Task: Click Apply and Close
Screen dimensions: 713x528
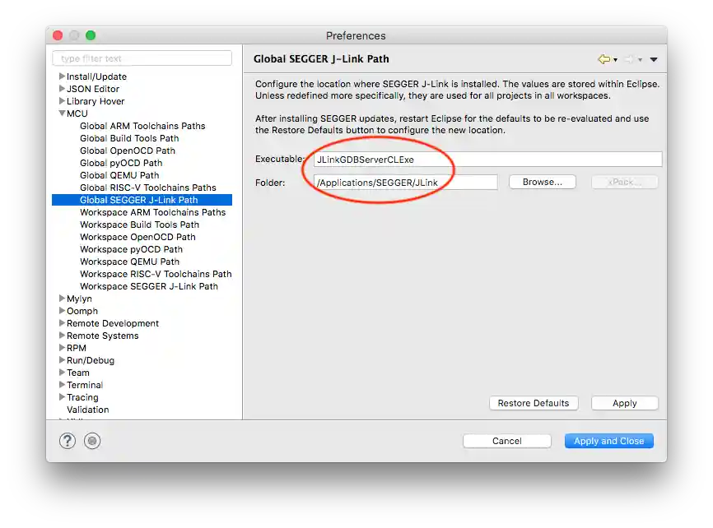Action: [x=608, y=441]
